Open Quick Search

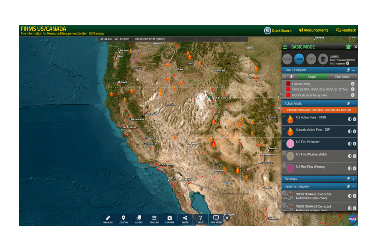click(278, 31)
